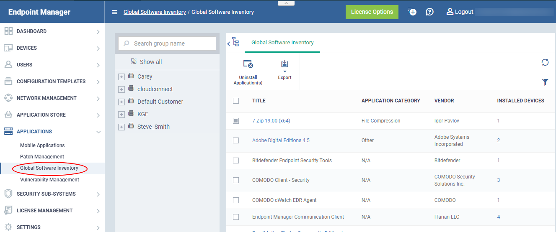The image size is (556, 232).
Task: Click the Search group name field
Action: pos(167,43)
